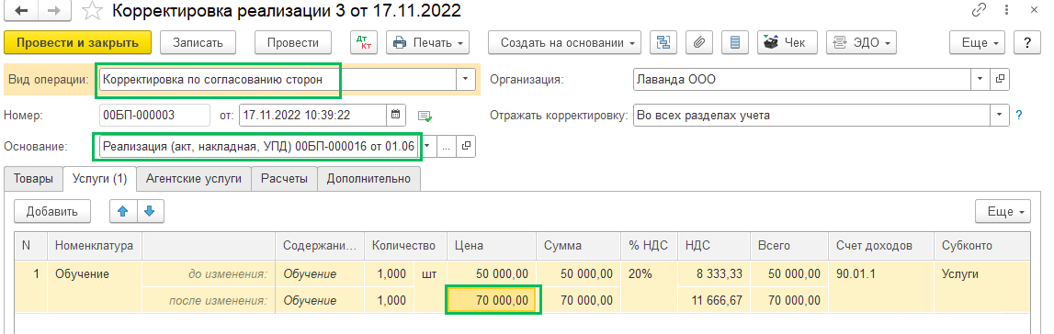Open the top Еще menu
Screen dimensions: 1054x334
978,43
